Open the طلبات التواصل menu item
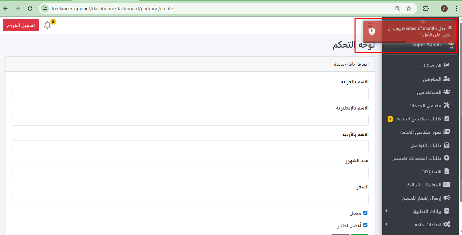This screenshot has width=462, height=235. click(x=425, y=145)
